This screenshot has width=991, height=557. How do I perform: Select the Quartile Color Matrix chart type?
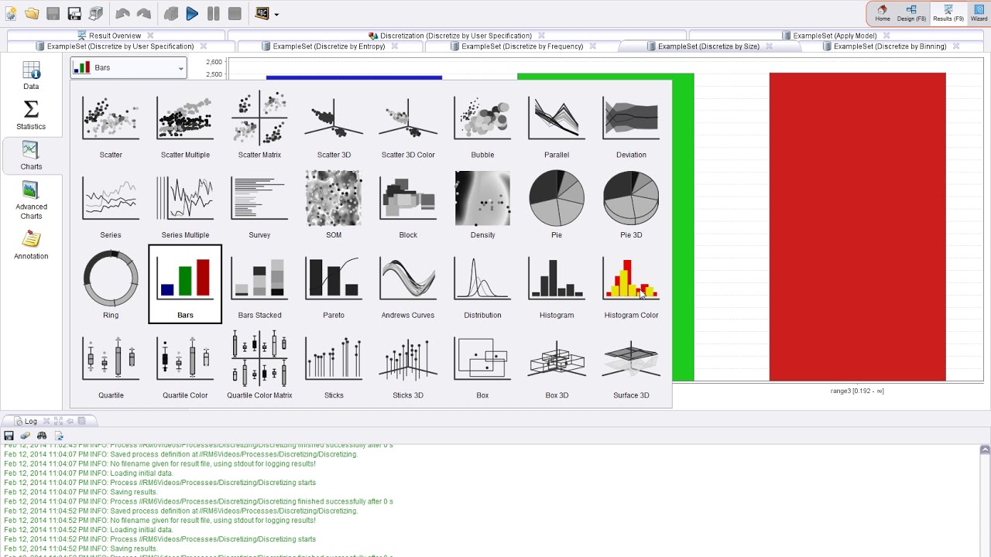(259, 365)
